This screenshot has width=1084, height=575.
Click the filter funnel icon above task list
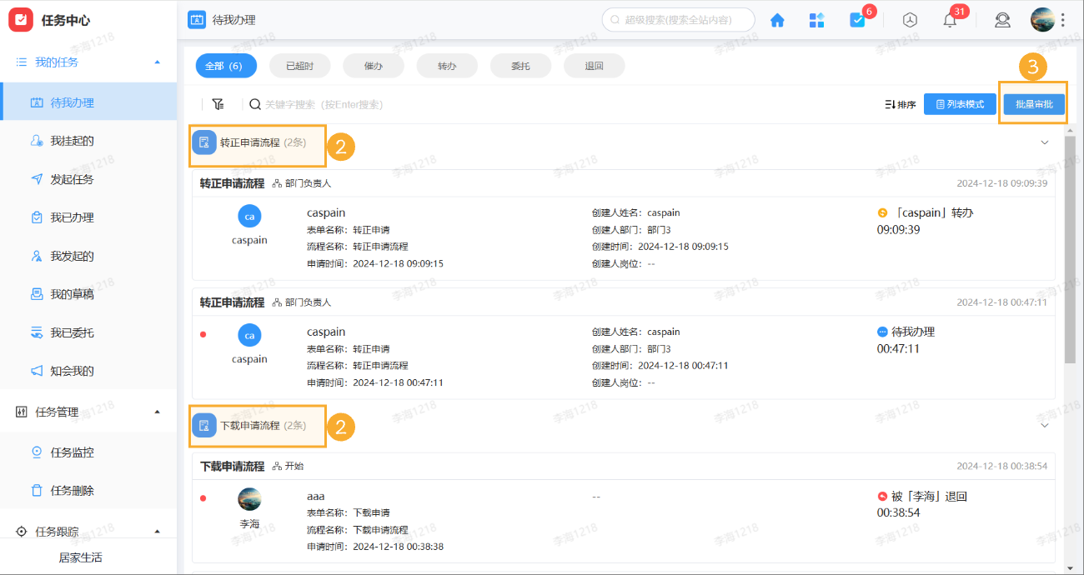coord(218,103)
